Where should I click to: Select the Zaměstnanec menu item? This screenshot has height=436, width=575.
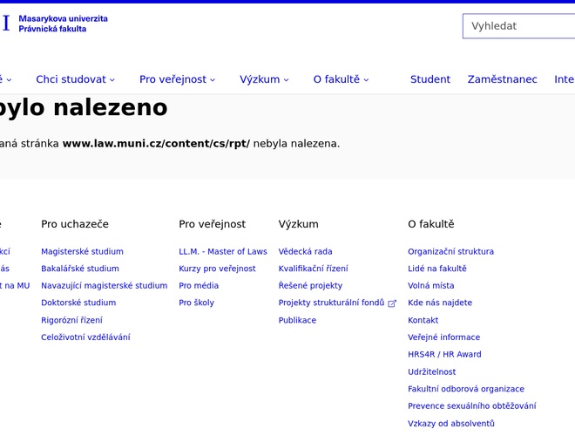click(x=502, y=79)
